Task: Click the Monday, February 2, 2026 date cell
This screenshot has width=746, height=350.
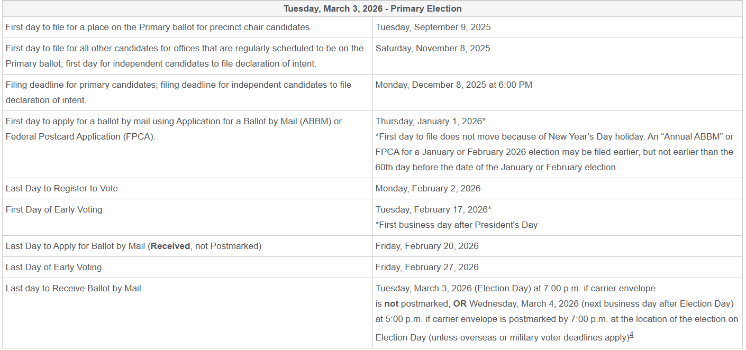Action: (x=428, y=188)
